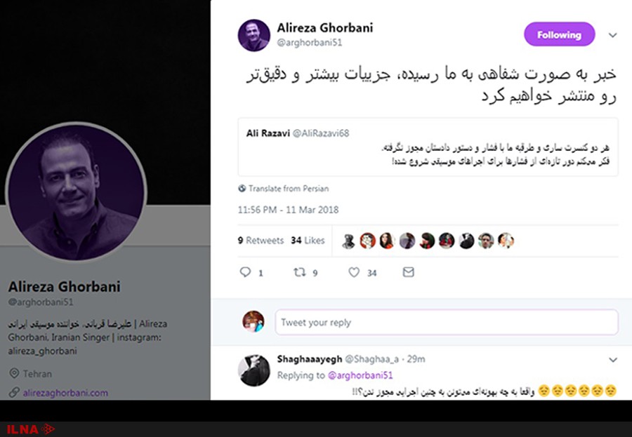Screen dimensions: 632x437
Task: Open the alirezaghorbani.com website link
Action: [65, 393]
